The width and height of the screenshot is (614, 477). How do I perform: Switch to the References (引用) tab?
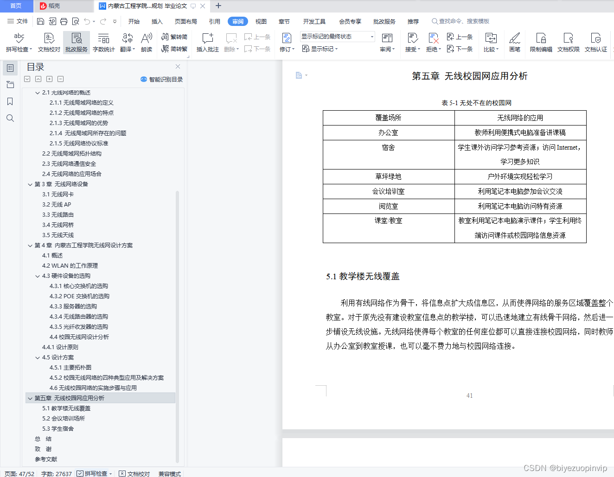click(215, 21)
